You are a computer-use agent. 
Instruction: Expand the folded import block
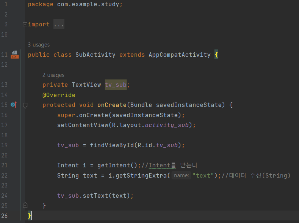click(x=25, y=25)
